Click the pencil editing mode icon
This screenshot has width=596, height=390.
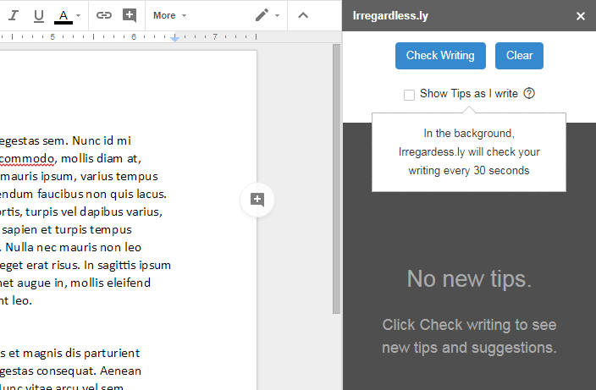[262, 15]
